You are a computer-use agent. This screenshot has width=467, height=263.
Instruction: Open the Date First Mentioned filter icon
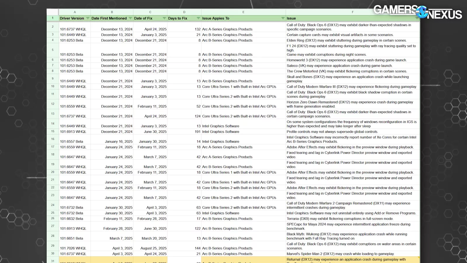(x=130, y=18)
